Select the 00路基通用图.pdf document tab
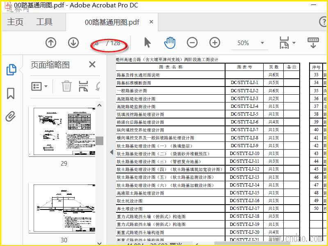328x246 pixels. (112, 22)
